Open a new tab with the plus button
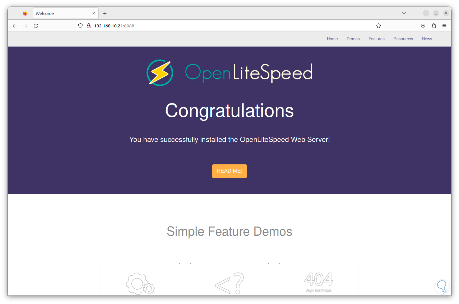Screen dimensions: 459x304 105,13
